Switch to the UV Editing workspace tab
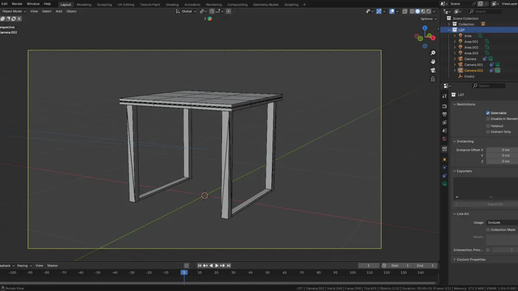This screenshot has width=518, height=291. pyautogui.click(x=126, y=4)
